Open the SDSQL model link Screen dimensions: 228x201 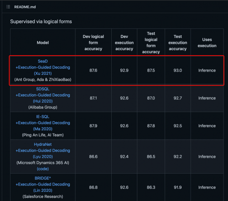43,89
